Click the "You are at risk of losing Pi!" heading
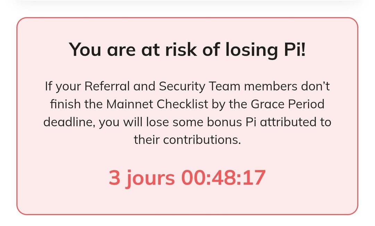Image resolution: width=375 pixels, height=226 pixels. tap(187, 50)
